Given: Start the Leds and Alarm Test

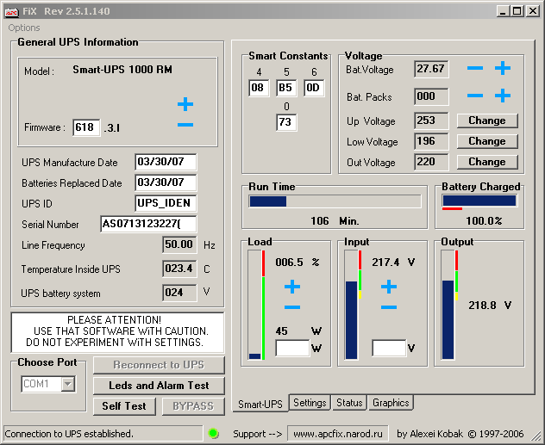Looking at the screenshot, I should click(x=159, y=386).
